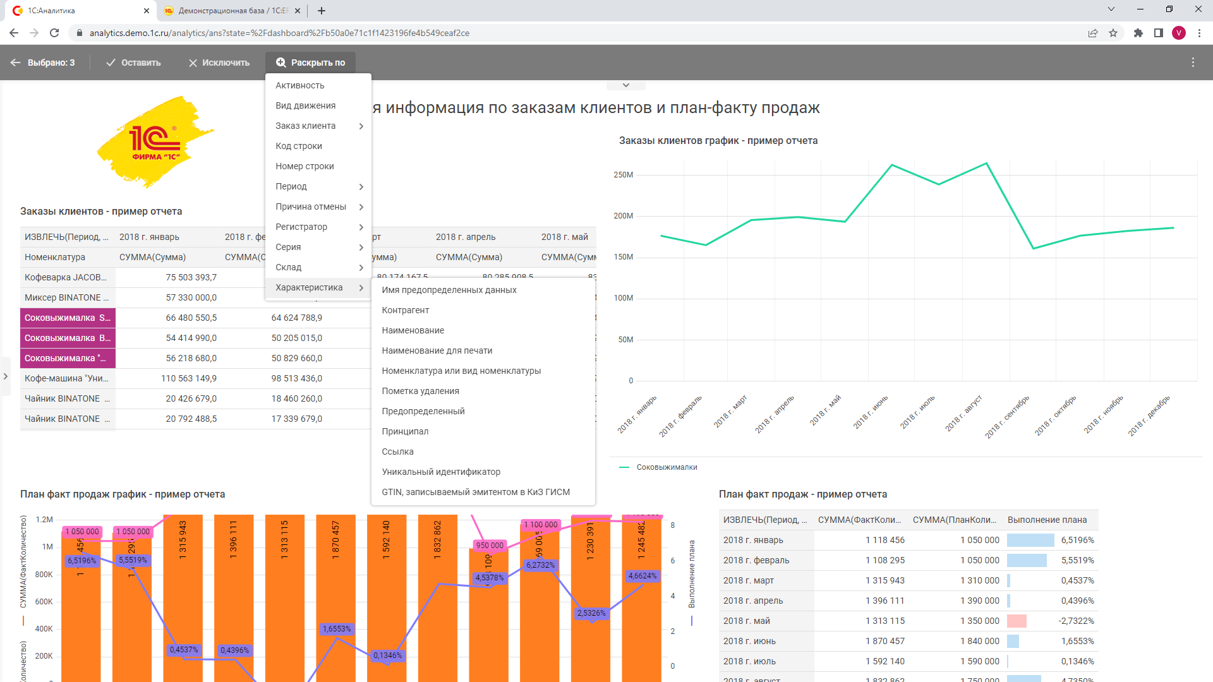Image resolution: width=1213 pixels, height=682 pixels.
Task: Close the 1С:Аналитика browser tab
Action: 147,11
